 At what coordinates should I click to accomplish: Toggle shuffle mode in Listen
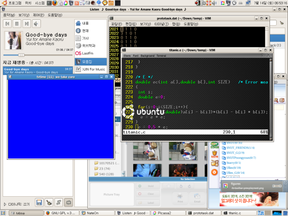tap(58, 202)
